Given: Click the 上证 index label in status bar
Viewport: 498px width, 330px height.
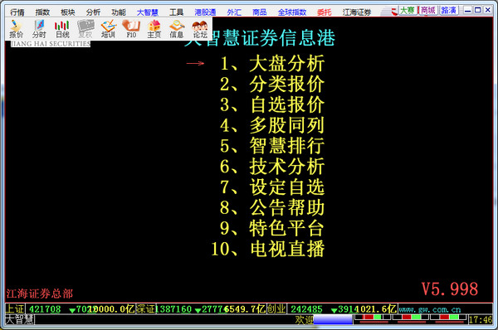Looking at the screenshot, I should (x=15, y=308).
